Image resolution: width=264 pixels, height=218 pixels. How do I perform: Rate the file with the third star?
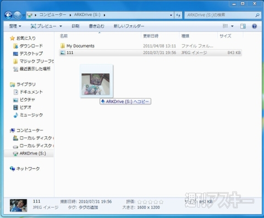coord(150,202)
